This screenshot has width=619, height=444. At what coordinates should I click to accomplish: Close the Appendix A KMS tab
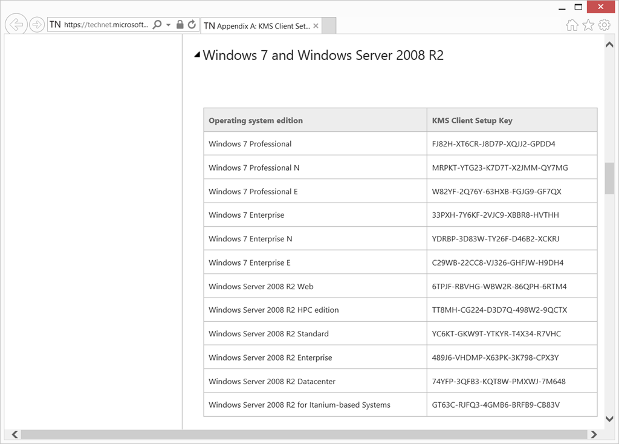click(316, 26)
